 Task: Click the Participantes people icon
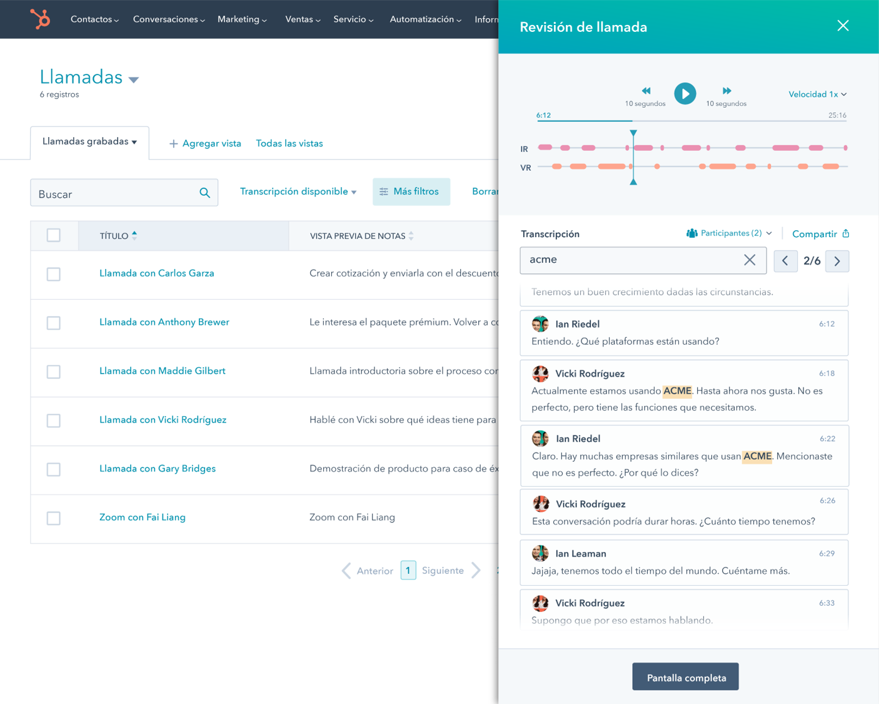691,233
